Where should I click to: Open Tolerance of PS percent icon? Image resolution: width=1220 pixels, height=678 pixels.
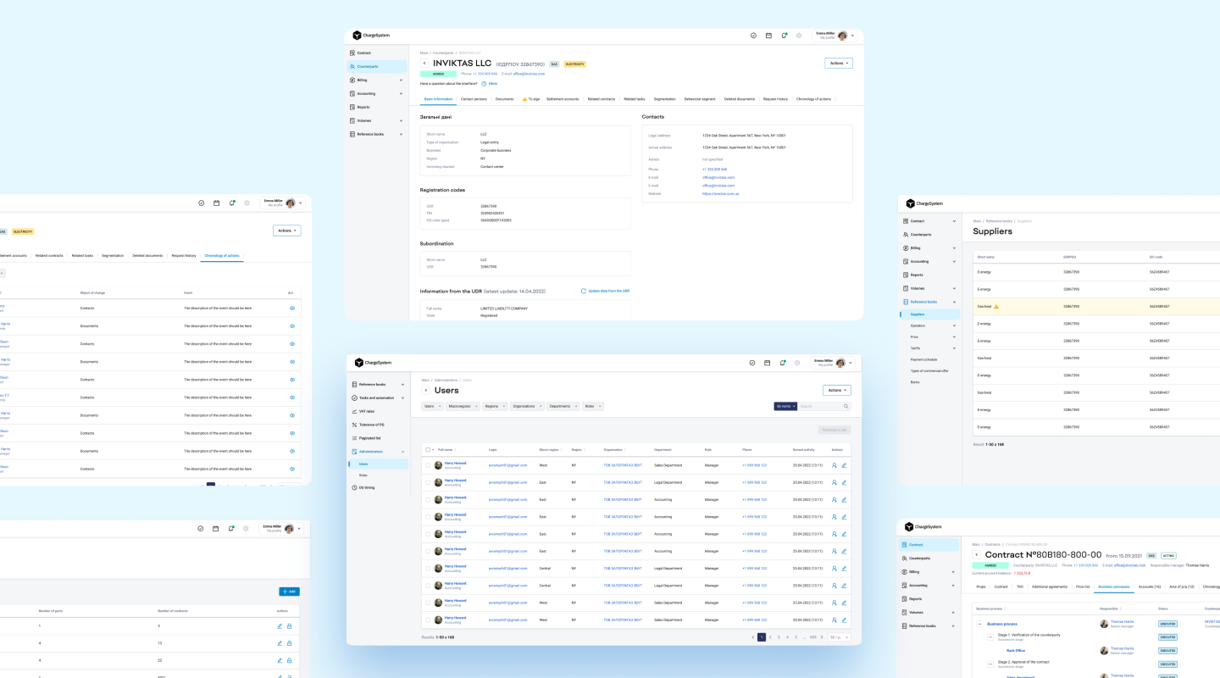click(354, 425)
